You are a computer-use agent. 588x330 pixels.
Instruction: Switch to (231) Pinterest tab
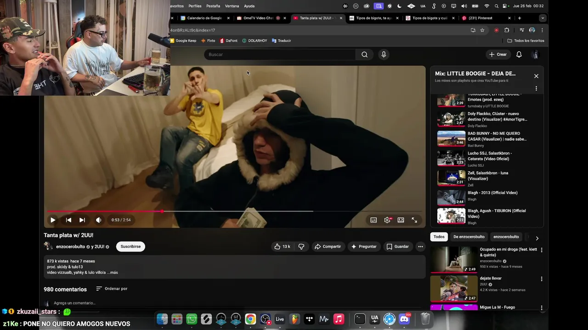click(x=480, y=18)
